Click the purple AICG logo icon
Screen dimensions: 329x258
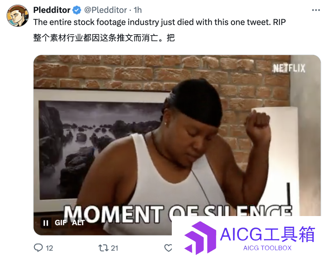point(200,238)
